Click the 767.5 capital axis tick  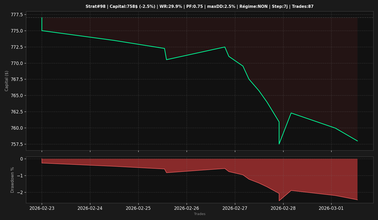pos(17,79)
